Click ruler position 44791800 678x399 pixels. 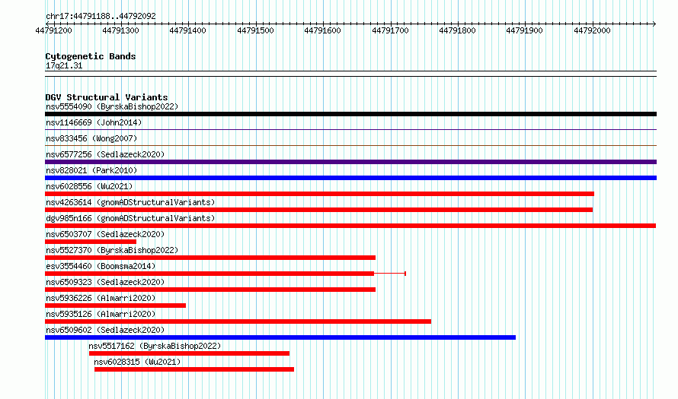(458, 30)
